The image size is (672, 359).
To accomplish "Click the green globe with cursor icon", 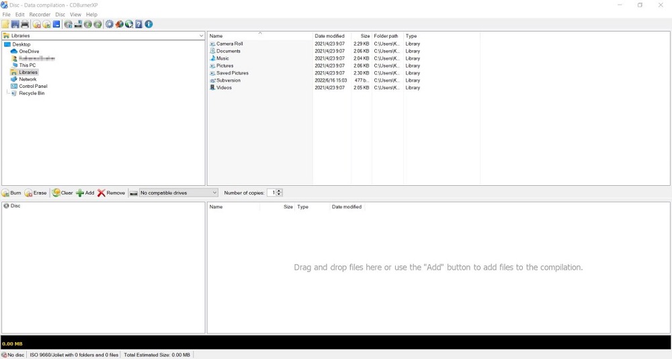I will (129, 24).
